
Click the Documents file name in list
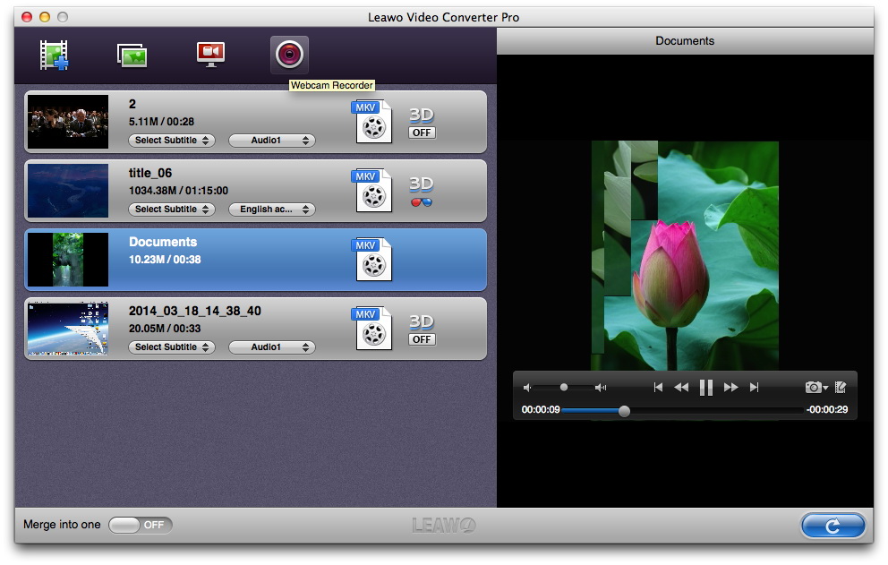tap(163, 242)
